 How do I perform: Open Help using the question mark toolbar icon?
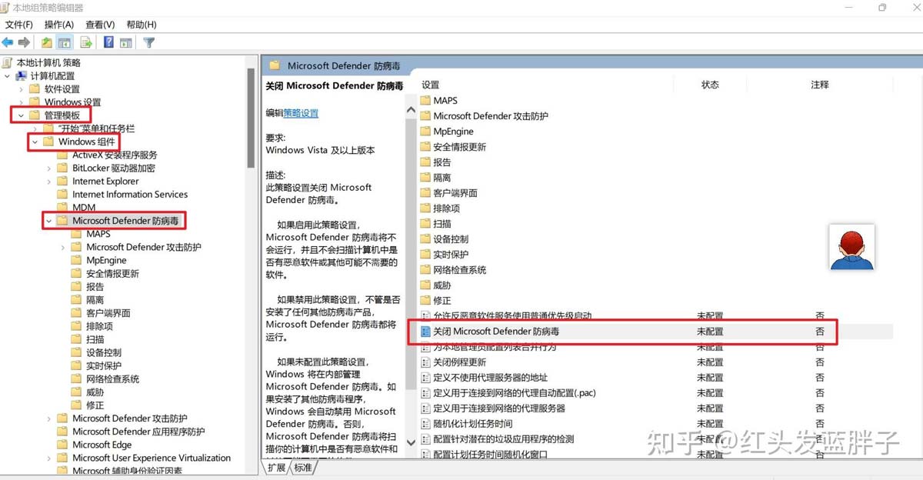(x=108, y=42)
